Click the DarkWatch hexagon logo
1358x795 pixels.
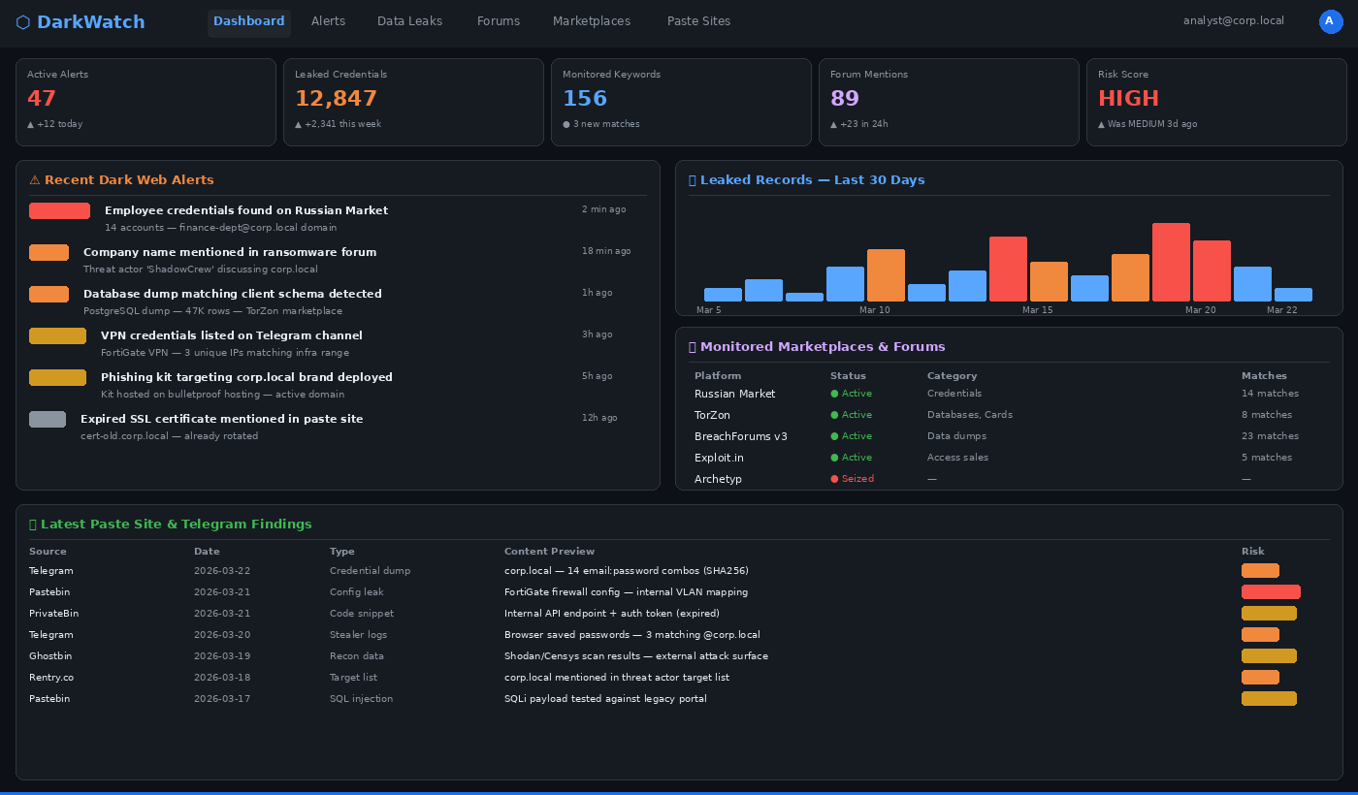point(21,21)
